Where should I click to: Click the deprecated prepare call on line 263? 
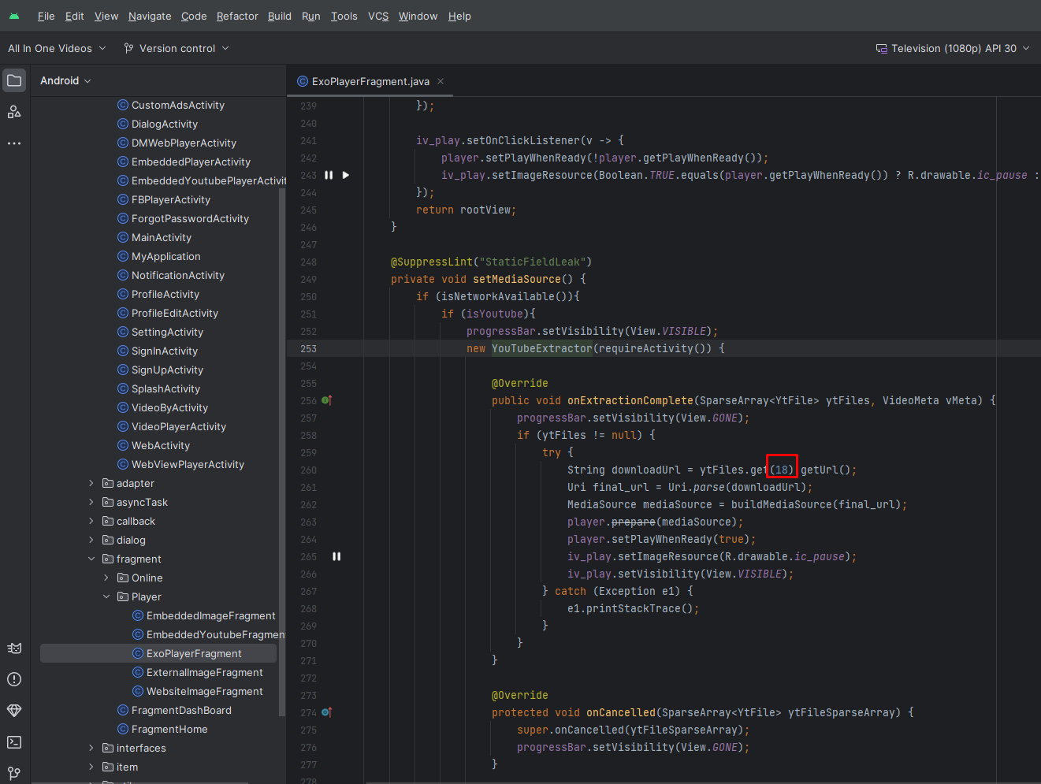634,522
